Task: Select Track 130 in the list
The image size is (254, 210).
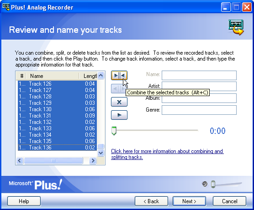Action: point(57,109)
